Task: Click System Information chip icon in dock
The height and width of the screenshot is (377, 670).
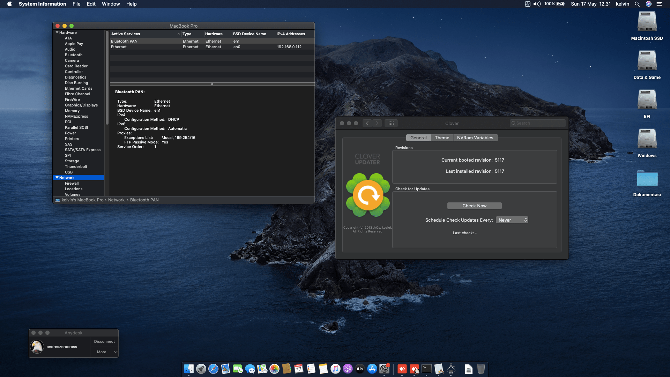Action: pyautogui.click(x=451, y=369)
